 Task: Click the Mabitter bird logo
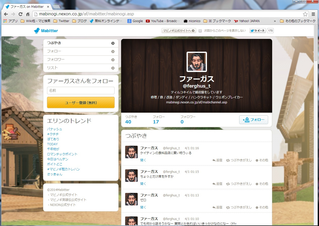46,31
